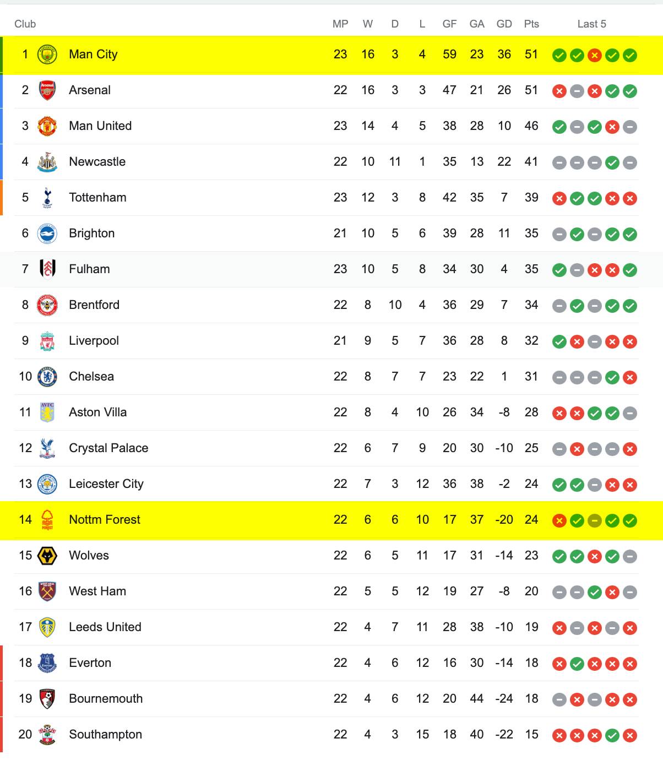Open the Brighton team link
This screenshot has width=663, height=771.
pyautogui.click(x=92, y=234)
